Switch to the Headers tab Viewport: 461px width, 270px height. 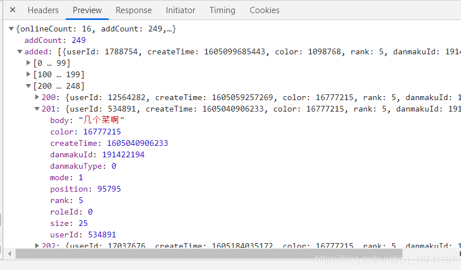[x=43, y=10]
